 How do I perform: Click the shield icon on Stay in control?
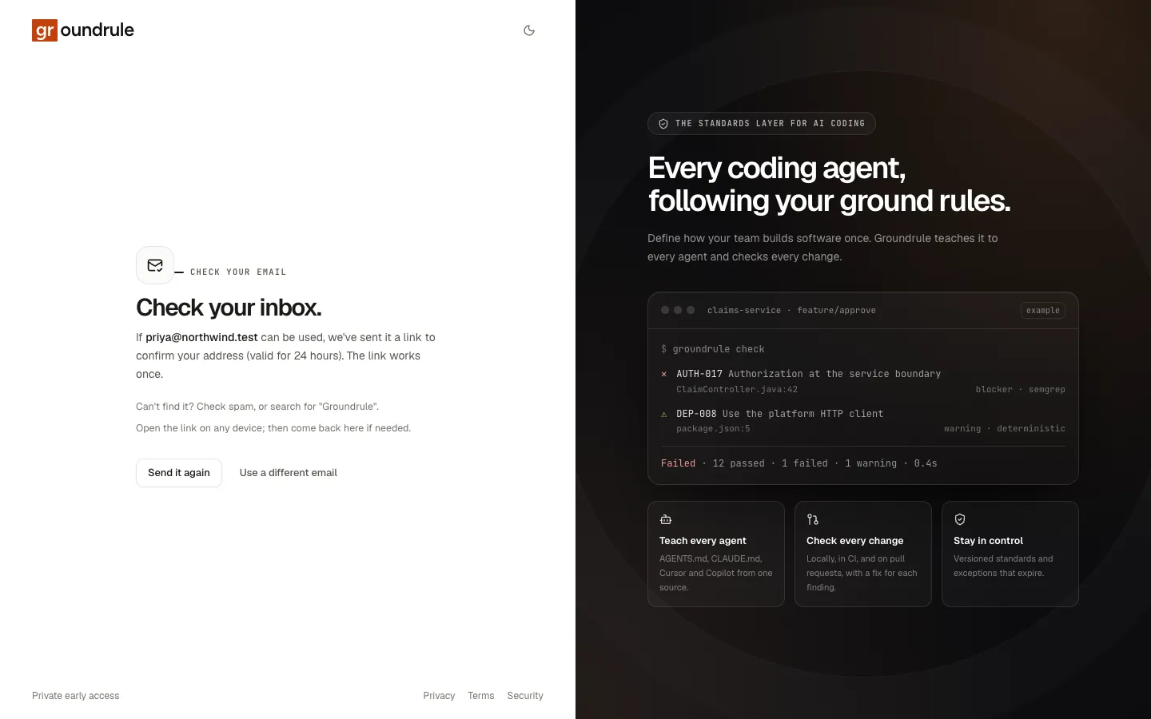[x=960, y=519]
